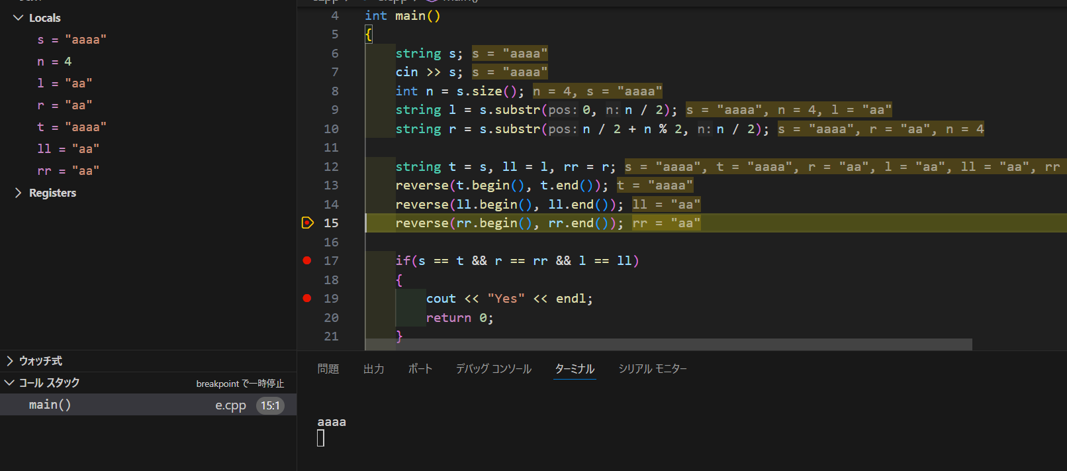Open the ポート tab
Screen dimensions: 1067x471
[x=420, y=369]
